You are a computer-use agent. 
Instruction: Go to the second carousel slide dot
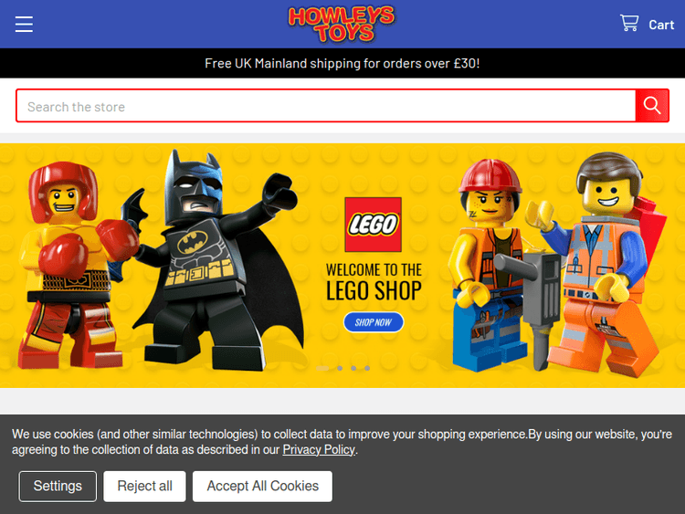click(340, 368)
